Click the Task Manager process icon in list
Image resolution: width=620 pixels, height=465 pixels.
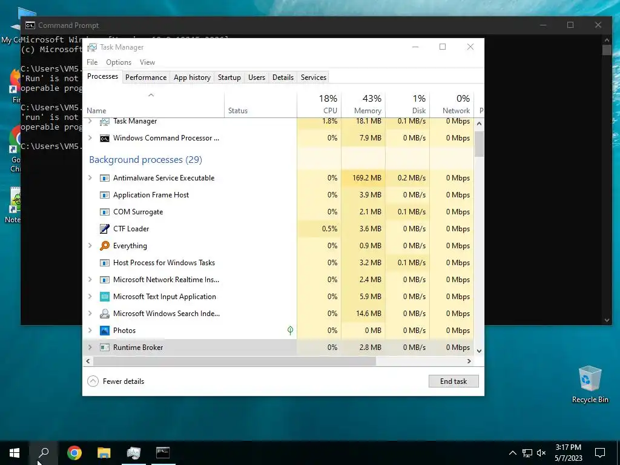pyautogui.click(x=104, y=122)
